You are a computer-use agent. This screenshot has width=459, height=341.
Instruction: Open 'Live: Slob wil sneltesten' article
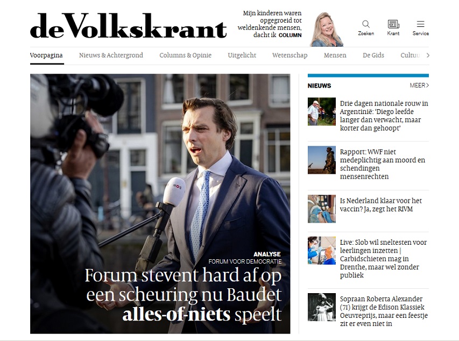383,259
